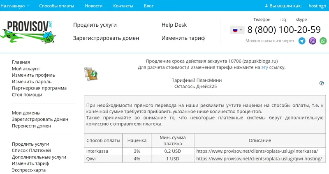Open sidebar item 'Список Платежей'

click(31, 150)
